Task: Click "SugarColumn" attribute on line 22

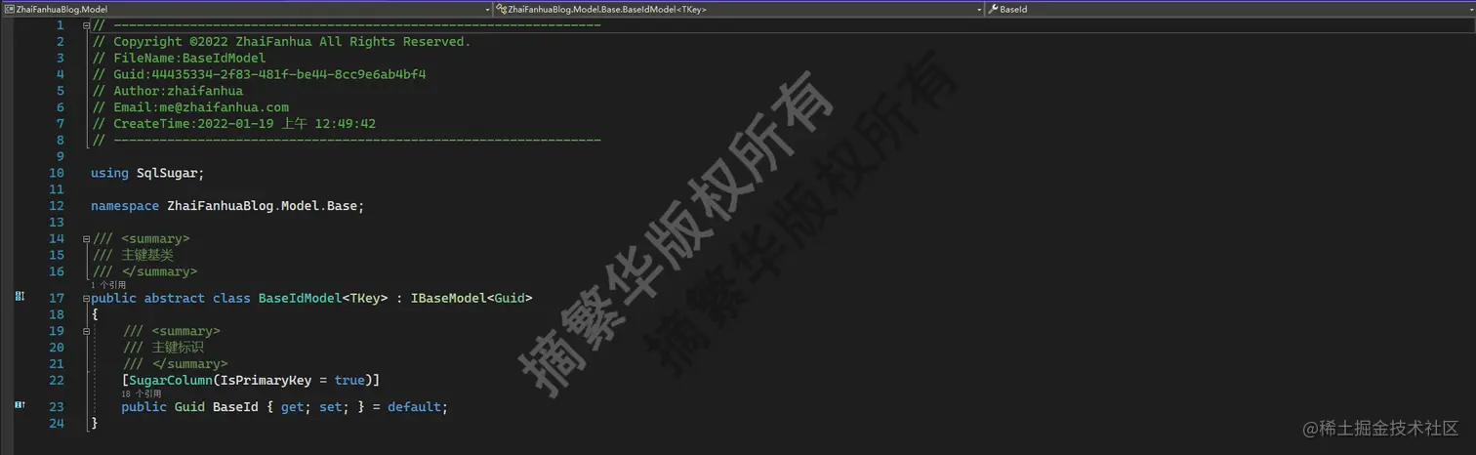Action: click(171, 380)
